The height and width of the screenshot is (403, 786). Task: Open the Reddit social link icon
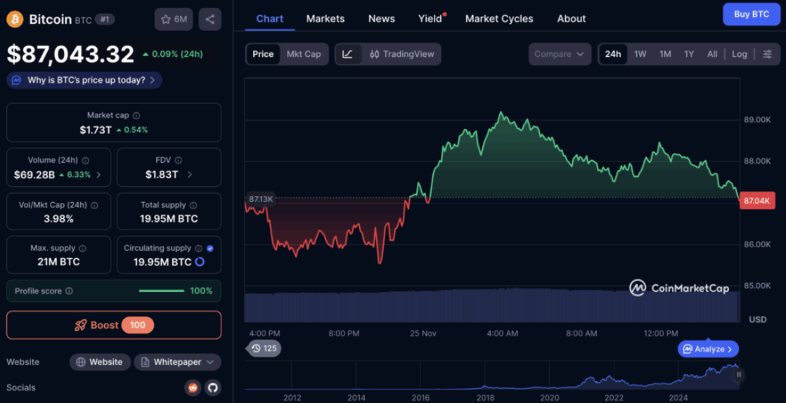click(192, 388)
